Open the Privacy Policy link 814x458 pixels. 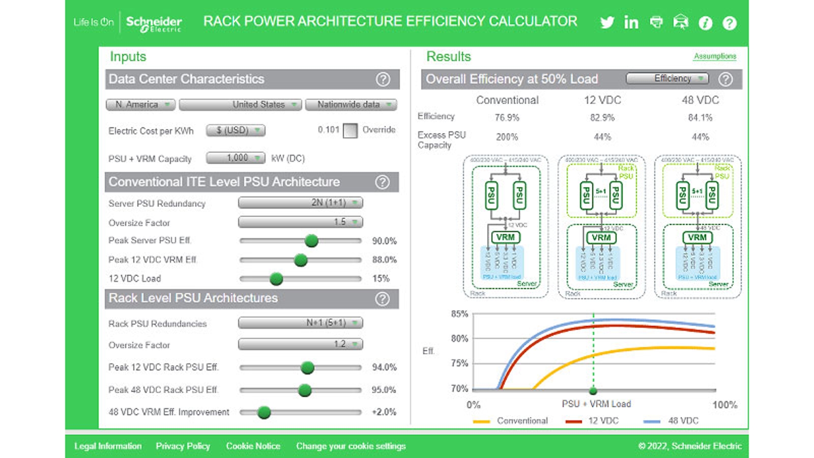pyautogui.click(x=183, y=446)
